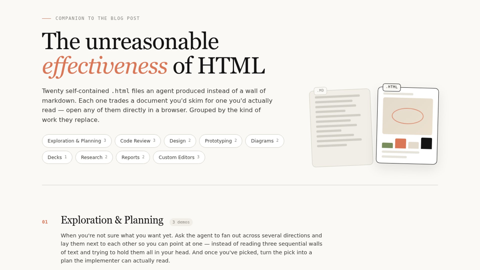Viewport: 480px width, 270px height.
Task: Click the 3 demos badge
Action: 181,222
